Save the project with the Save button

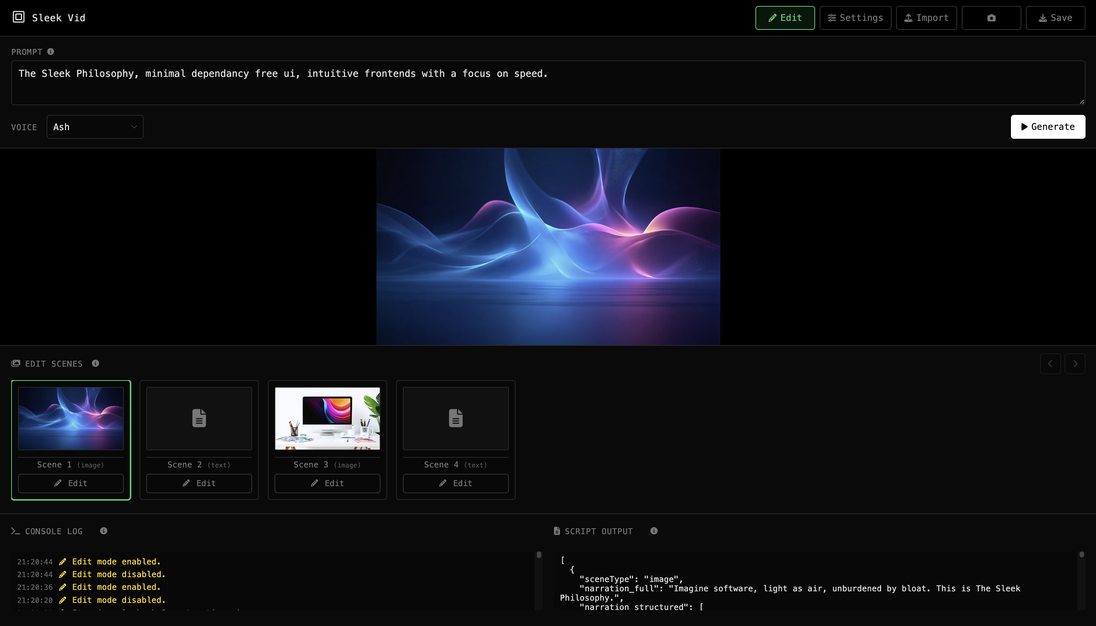1056,18
